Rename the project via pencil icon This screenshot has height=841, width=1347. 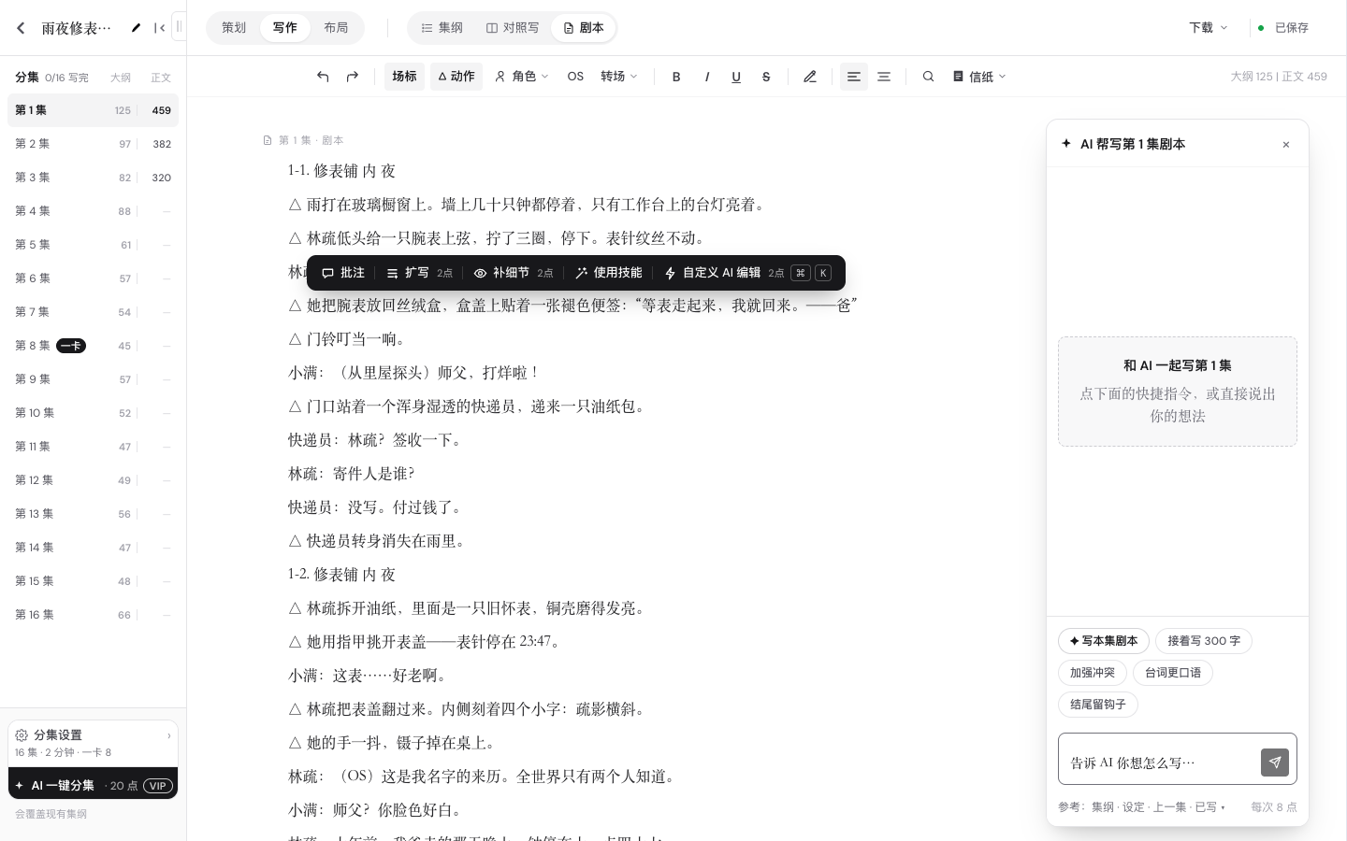coord(136,28)
